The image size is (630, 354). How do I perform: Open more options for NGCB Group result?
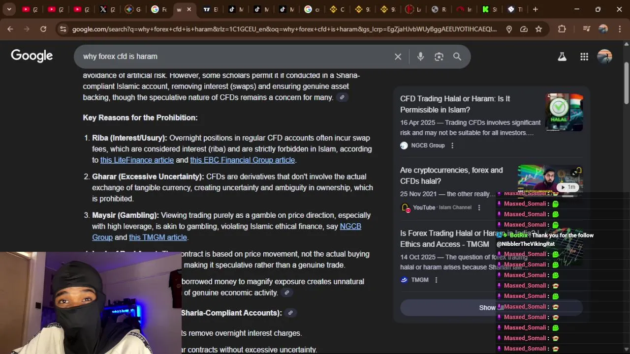[452, 146]
